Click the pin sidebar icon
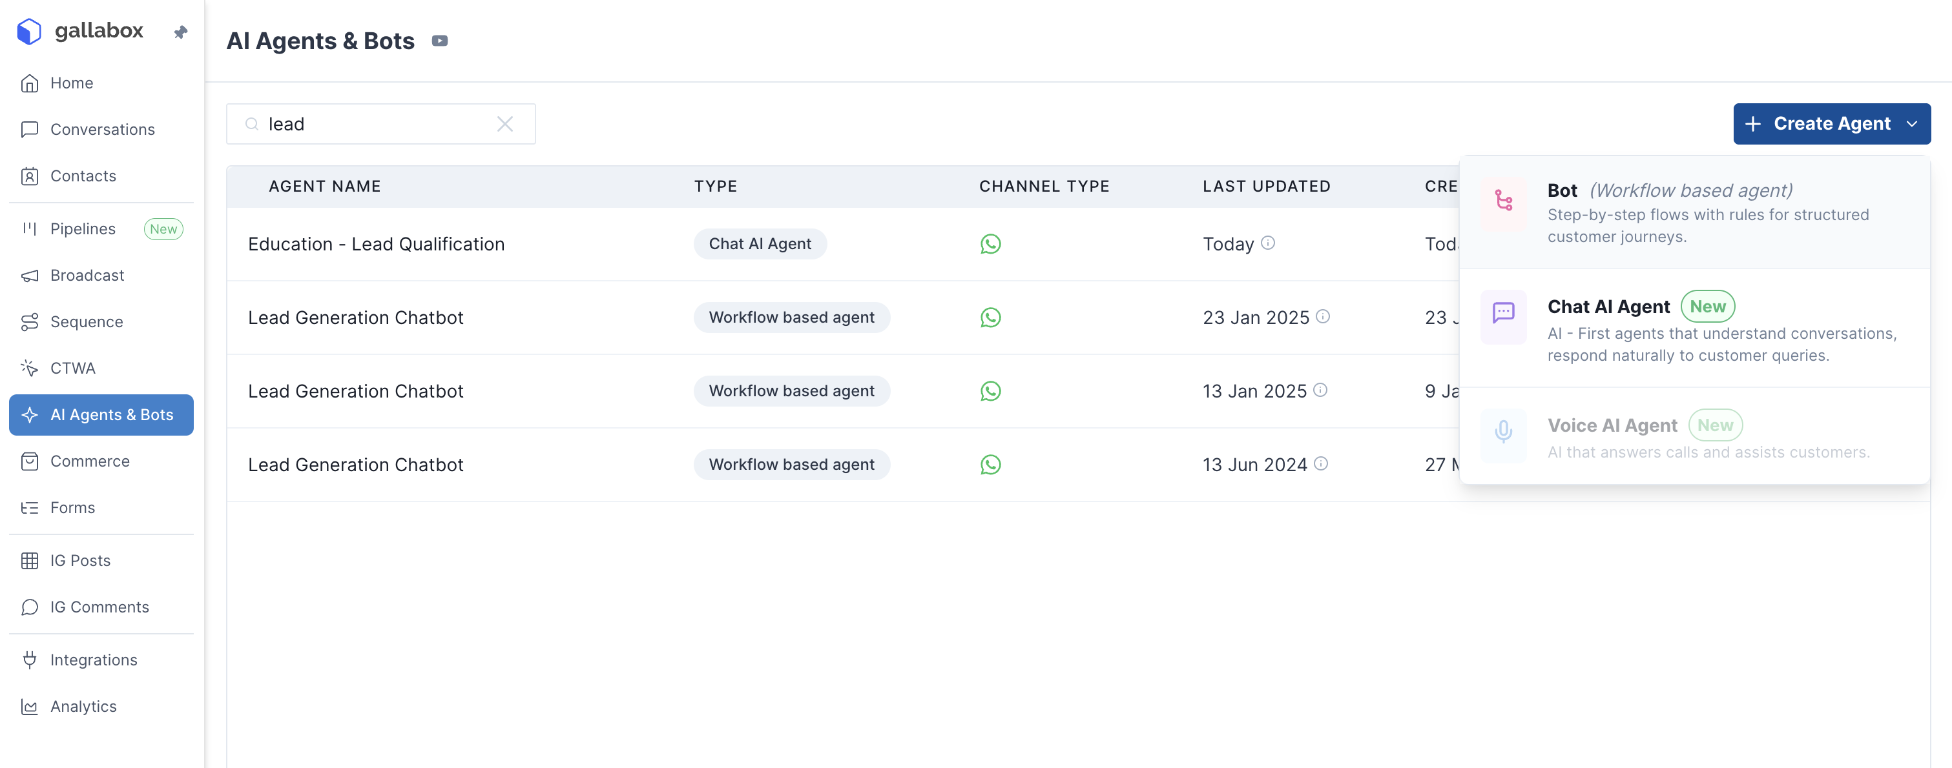1952x768 pixels. tap(180, 32)
